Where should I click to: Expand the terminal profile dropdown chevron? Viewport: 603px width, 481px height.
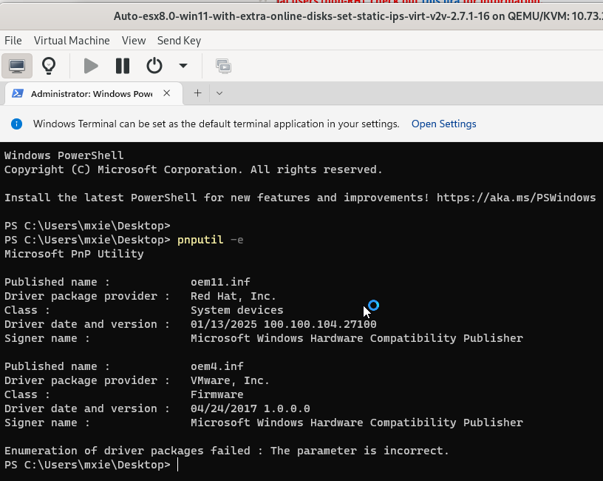tap(219, 93)
